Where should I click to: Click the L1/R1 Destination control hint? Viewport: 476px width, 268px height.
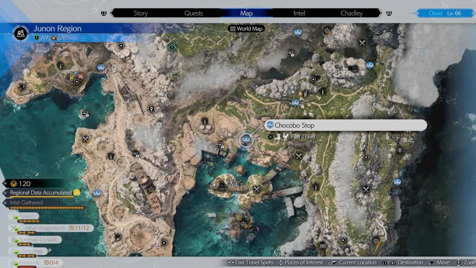tap(402, 262)
